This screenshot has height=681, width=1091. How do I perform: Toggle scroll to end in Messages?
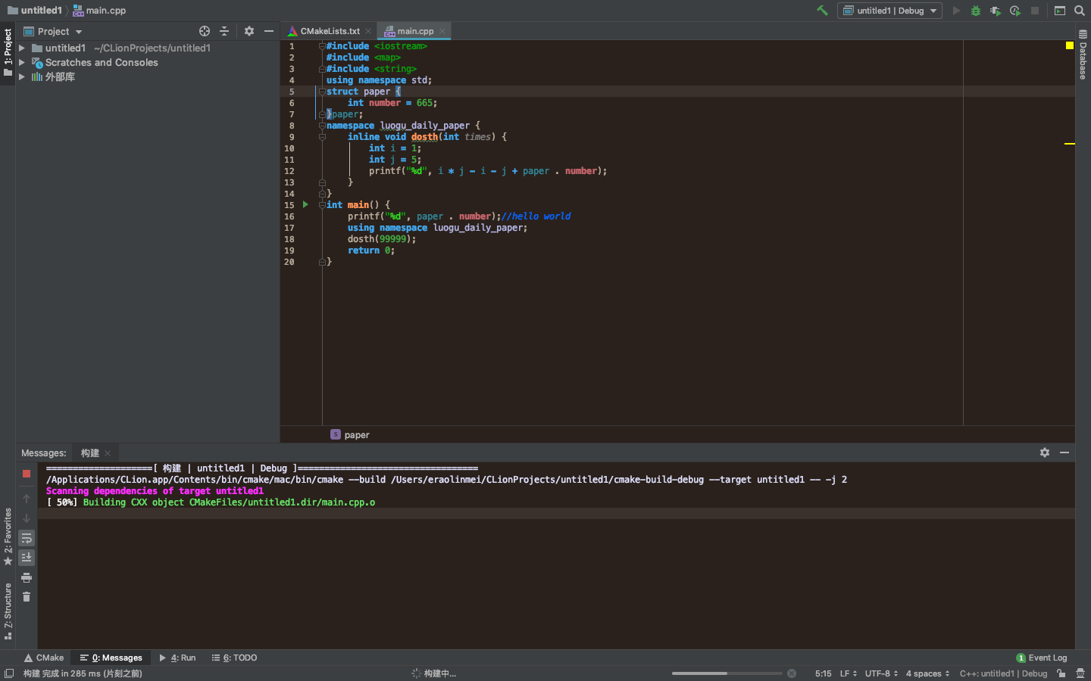click(27, 558)
